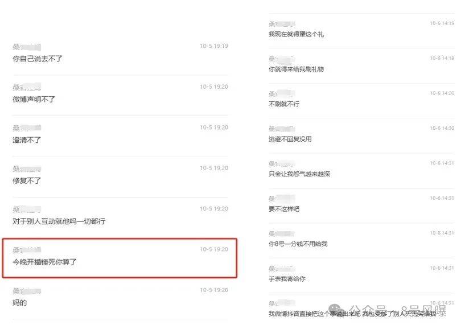Screen dimensions: 461x329
Task: Click the blurred sender name above '手表我寄给你'
Action: tap(282, 269)
